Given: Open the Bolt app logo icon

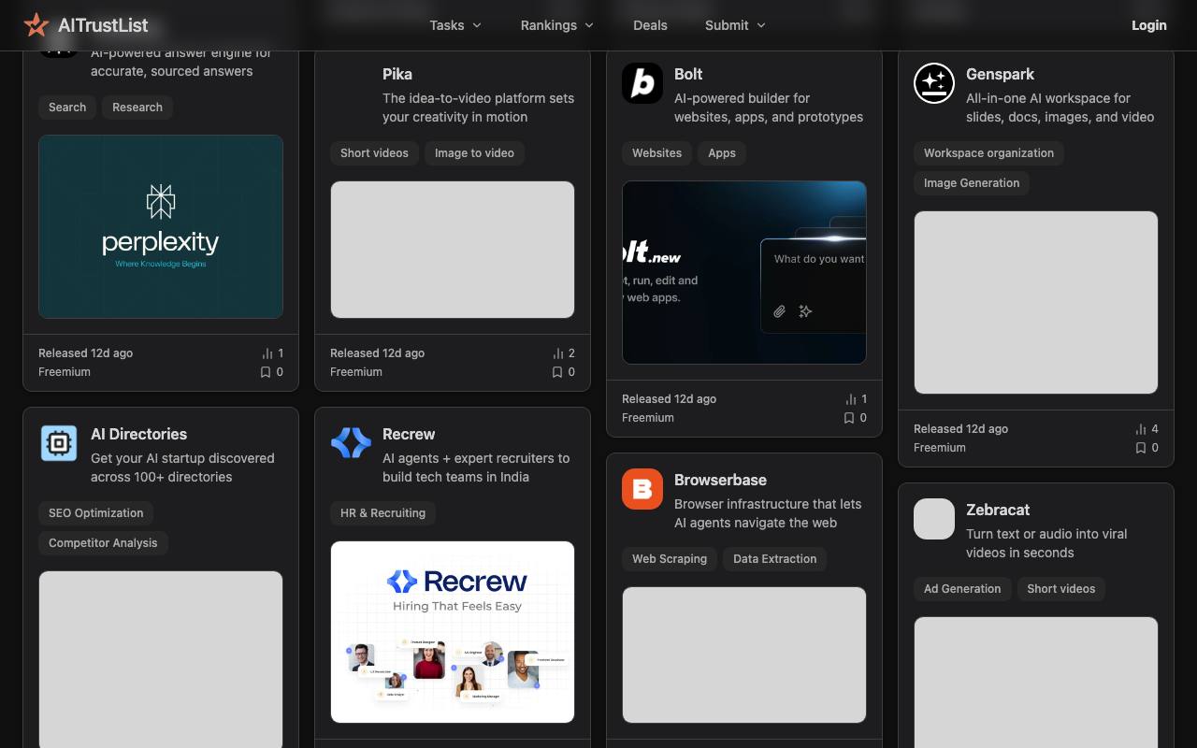Looking at the screenshot, I should pyautogui.click(x=642, y=83).
